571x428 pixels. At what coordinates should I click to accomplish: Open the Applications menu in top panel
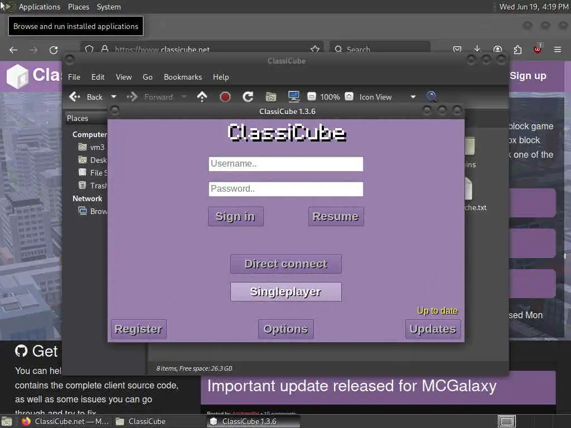[x=40, y=7]
